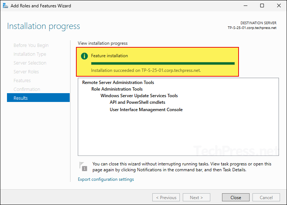Go to the Before You Begin step

31,45
